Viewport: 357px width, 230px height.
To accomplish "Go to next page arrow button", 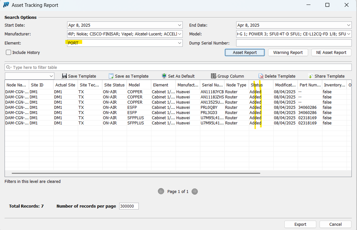I will click(195, 191).
